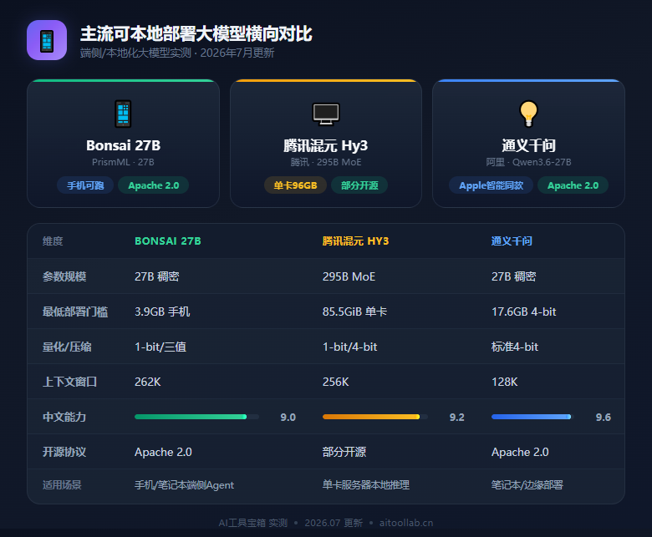Click the main title 主流可本地部署大模型横向对比

[196, 33]
